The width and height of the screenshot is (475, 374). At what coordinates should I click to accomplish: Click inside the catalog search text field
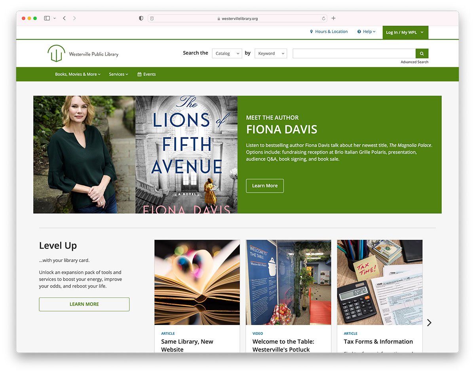[x=353, y=53]
